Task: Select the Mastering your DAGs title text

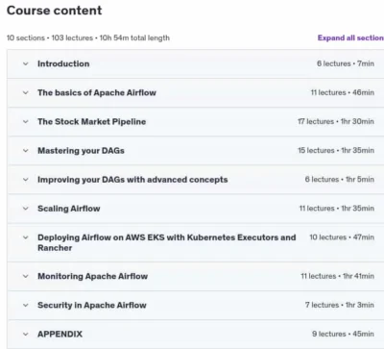Action: 81,151
